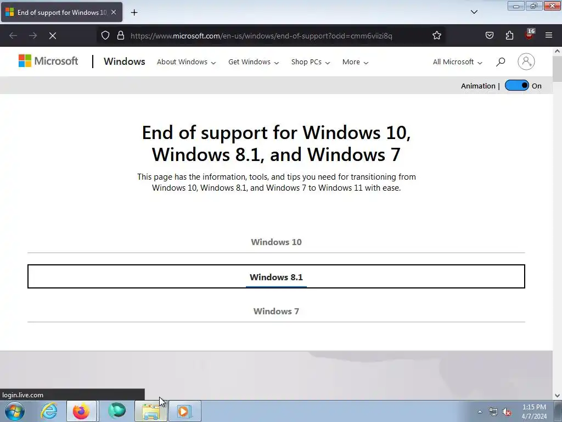Stop page loading with the X button
The width and height of the screenshot is (562, 422).
click(x=53, y=36)
